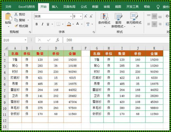Decrease font size with smaller A
The image size is (171, 132).
pyautogui.click(x=91, y=16)
